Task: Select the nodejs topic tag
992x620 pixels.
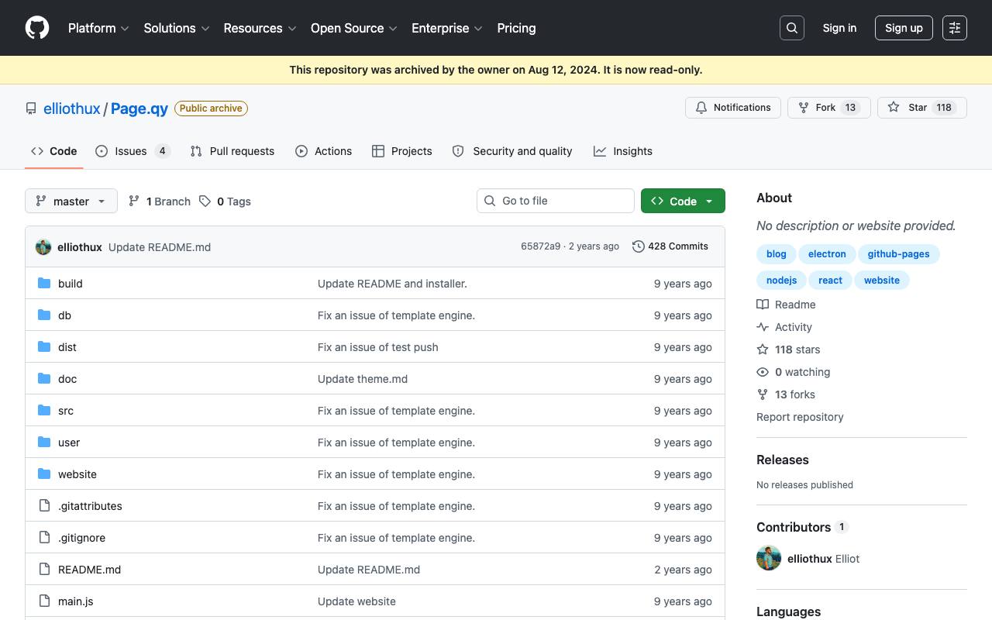Action: pos(781,281)
